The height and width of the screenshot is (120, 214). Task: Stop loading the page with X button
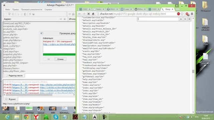(88, 14)
